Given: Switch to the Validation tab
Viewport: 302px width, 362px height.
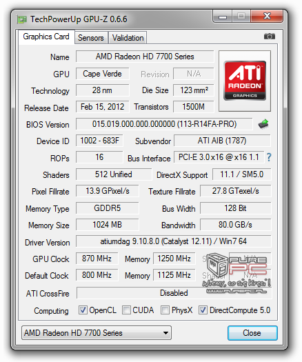Looking at the screenshot, I should pyautogui.click(x=128, y=38).
